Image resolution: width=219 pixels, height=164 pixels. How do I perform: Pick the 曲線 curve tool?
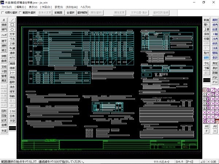pyautogui.click(x=4, y=61)
